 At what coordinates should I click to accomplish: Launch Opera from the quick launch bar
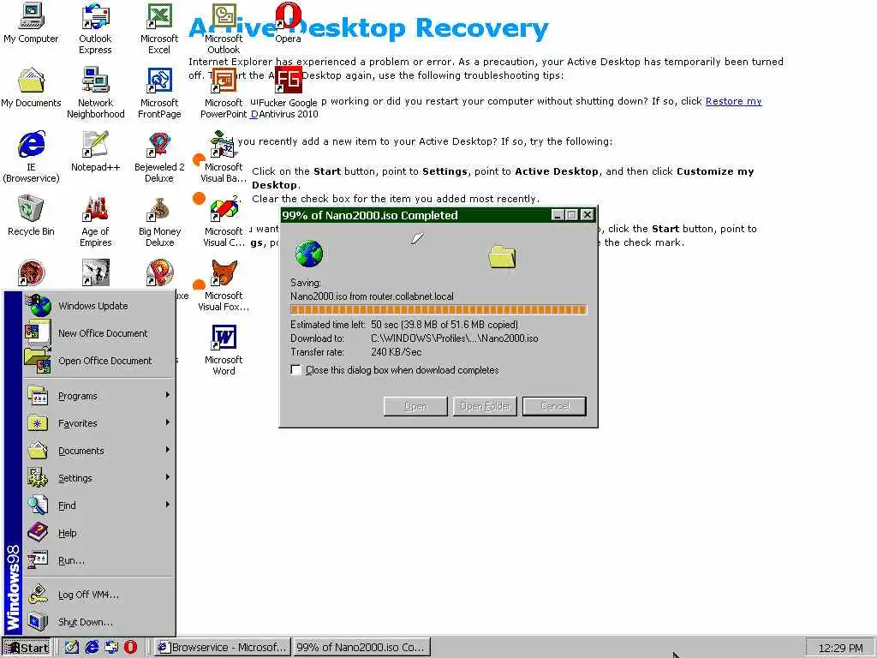coord(131,647)
